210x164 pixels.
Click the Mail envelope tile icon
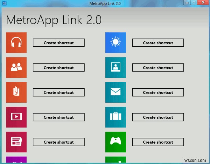[x=115, y=92]
